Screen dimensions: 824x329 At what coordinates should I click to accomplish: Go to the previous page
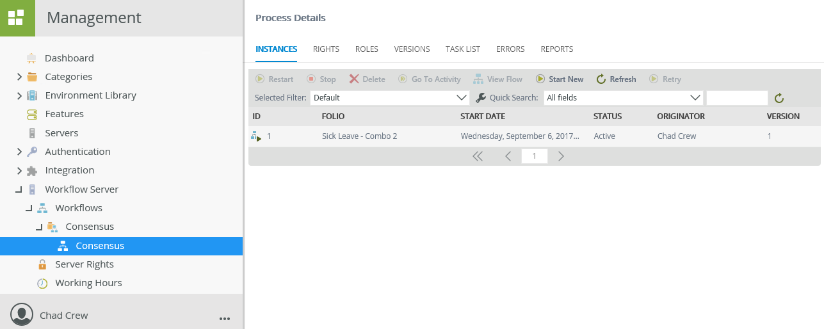[508, 156]
